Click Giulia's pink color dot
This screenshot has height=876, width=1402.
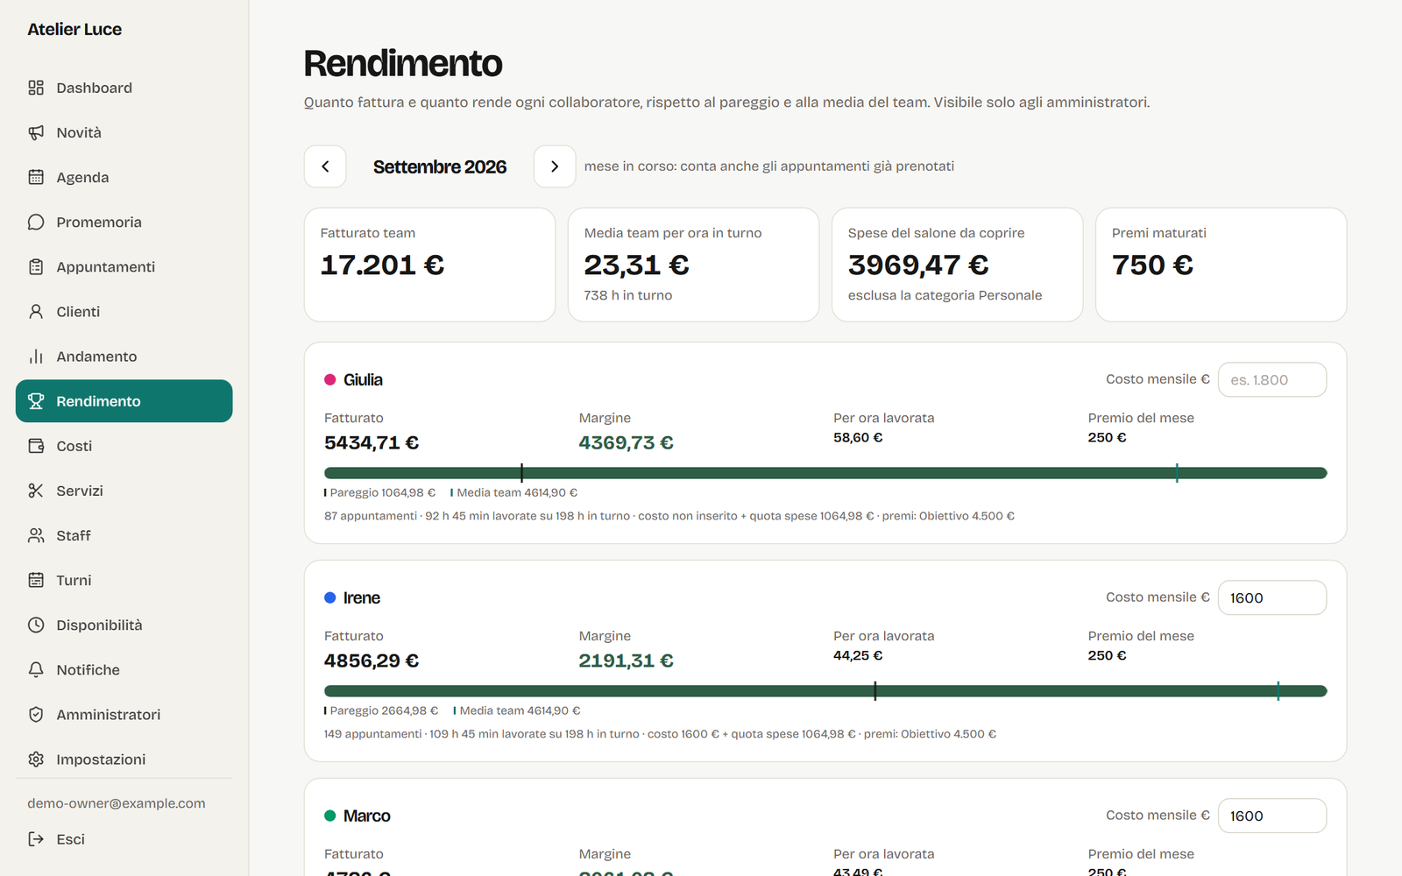330,379
